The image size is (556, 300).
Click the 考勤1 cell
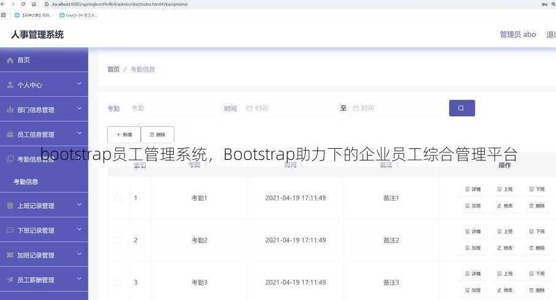[x=199, y=198]
